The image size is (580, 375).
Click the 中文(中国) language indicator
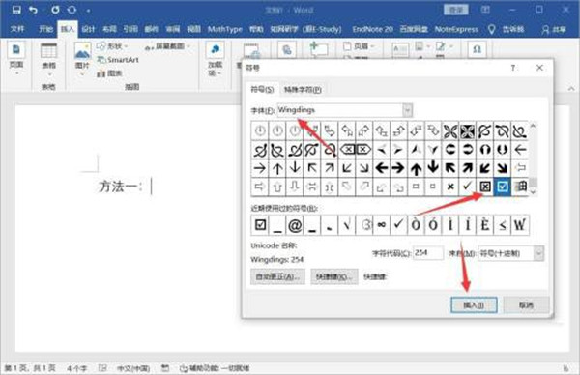[x=133, y=368]
